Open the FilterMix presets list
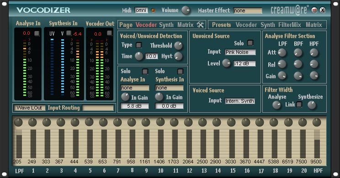340x178 pixels. 290,25
